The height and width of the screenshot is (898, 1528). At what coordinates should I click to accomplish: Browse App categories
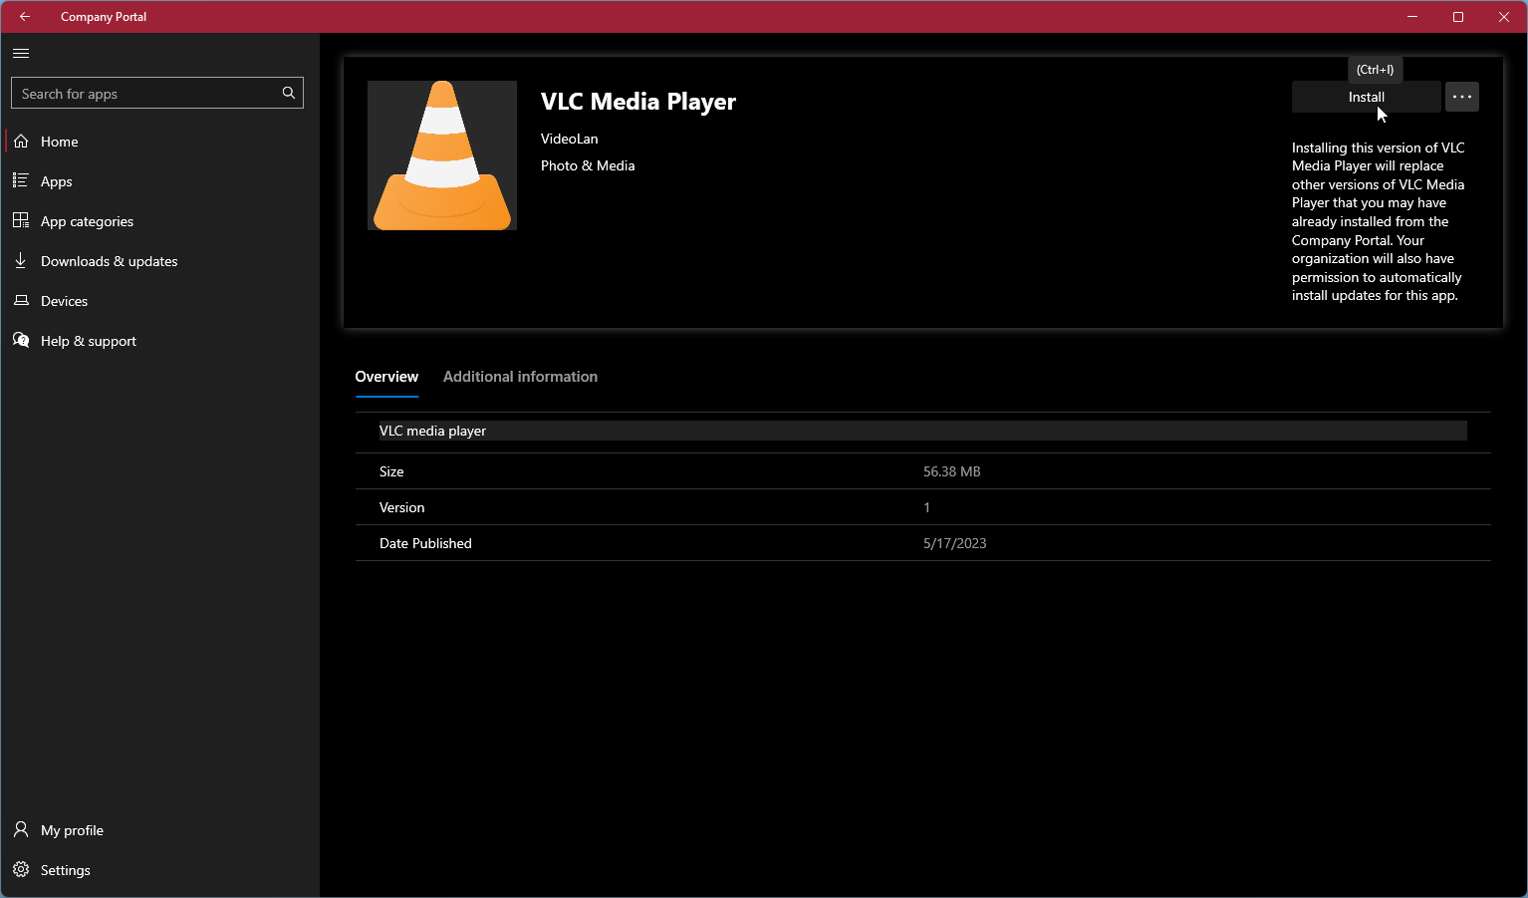(87, 221)
